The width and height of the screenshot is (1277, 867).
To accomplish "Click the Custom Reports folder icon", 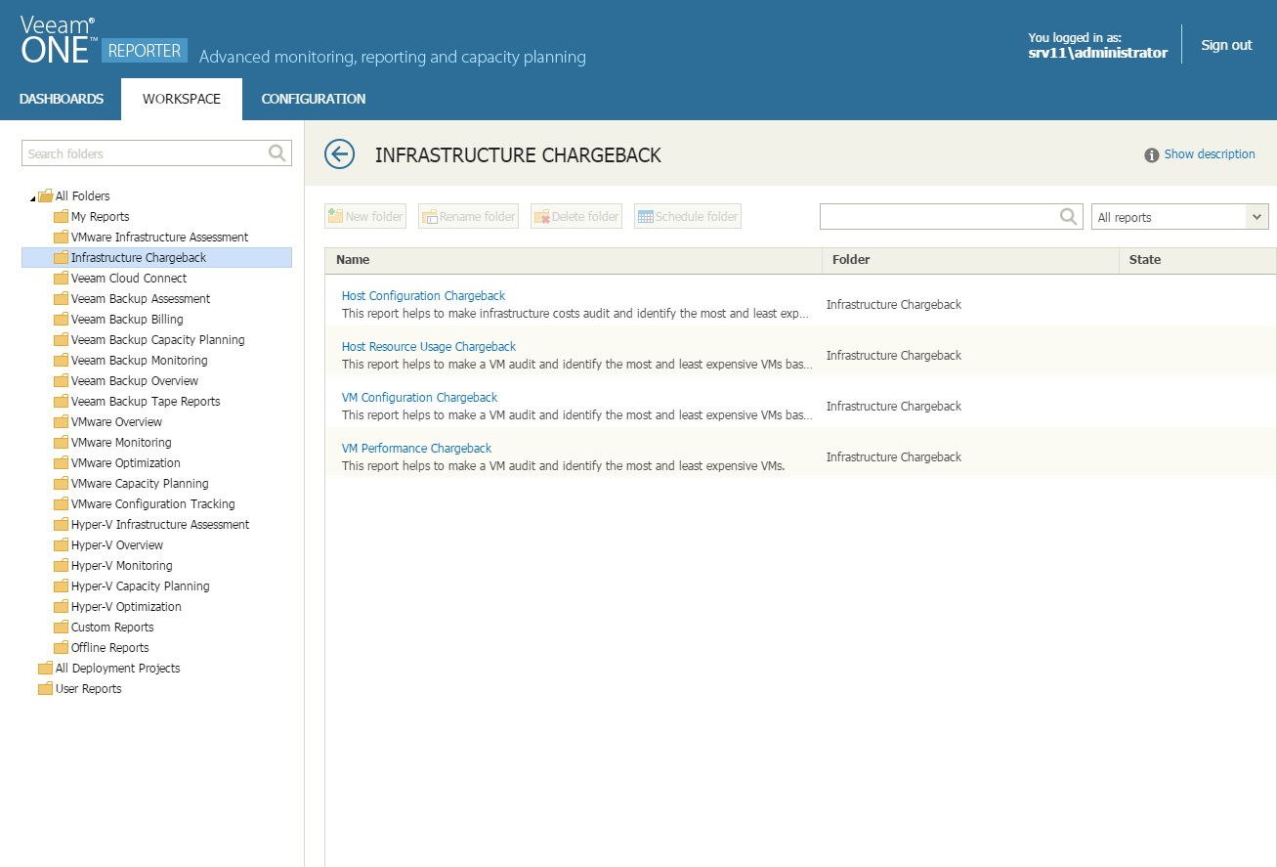I will coord(61,627).
